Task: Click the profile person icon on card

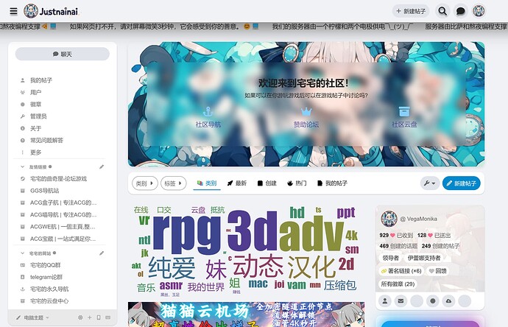Action: coord(385,301)
